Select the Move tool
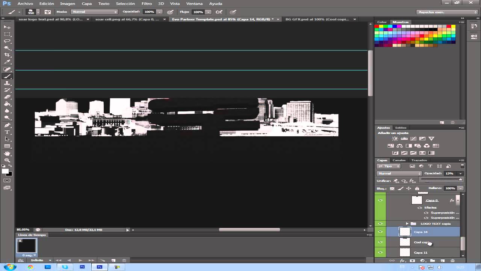Viewport: 481px width, 271px height. coord(7,27)
